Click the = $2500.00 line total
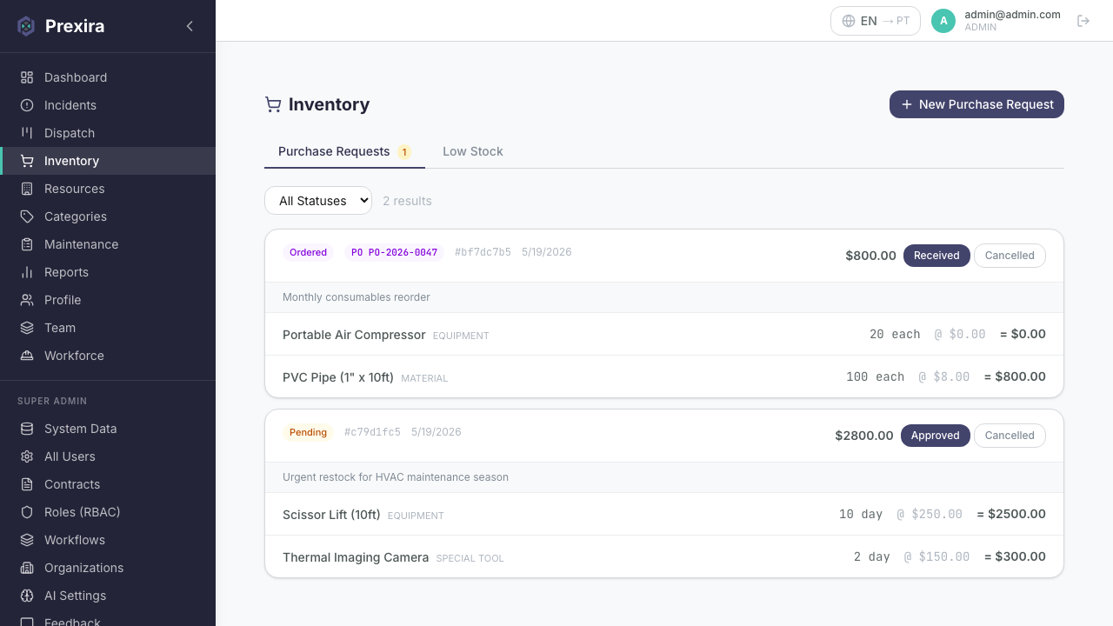 [1011, 514]
